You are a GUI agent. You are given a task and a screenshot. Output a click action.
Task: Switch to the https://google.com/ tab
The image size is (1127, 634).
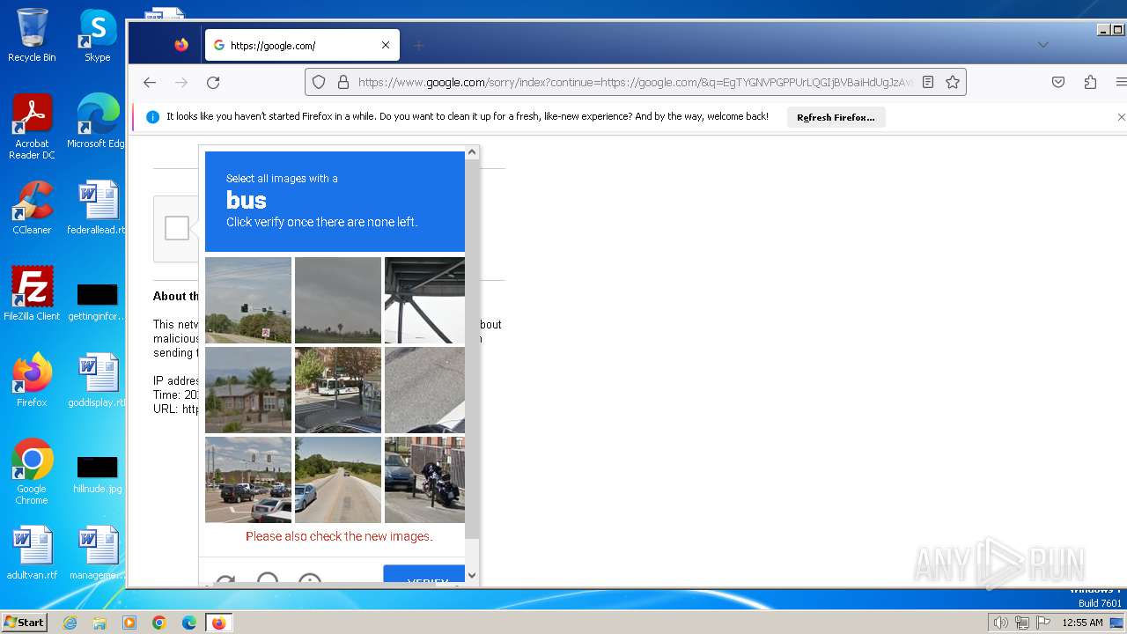click(302, 45)
